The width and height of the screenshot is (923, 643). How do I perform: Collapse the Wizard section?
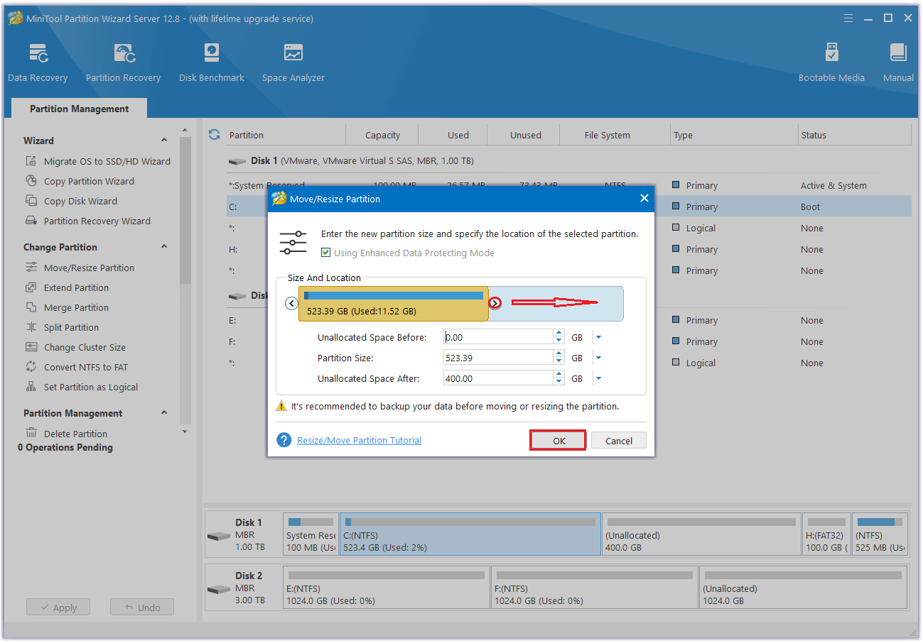pos(164,141)
